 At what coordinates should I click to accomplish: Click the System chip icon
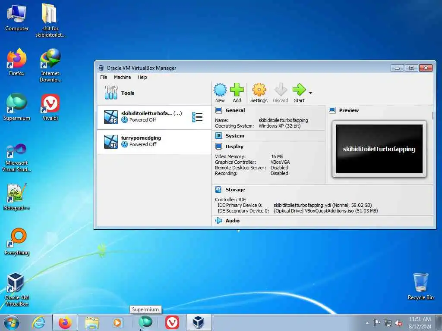[x=218, y=136]
